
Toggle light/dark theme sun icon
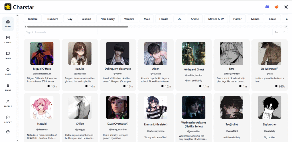pyautogui.click(x=286, y=7)
